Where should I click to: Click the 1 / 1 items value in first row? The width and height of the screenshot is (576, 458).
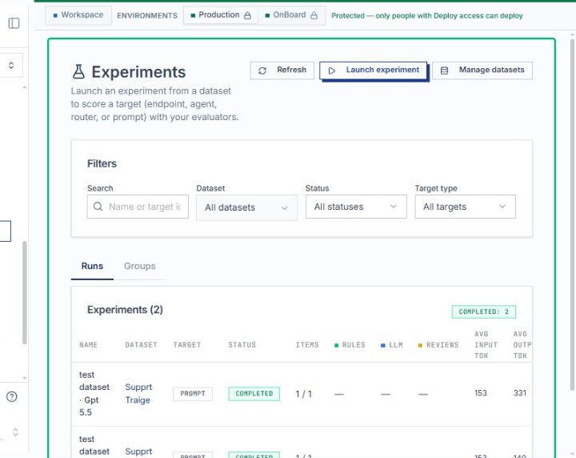click(303, 394)
